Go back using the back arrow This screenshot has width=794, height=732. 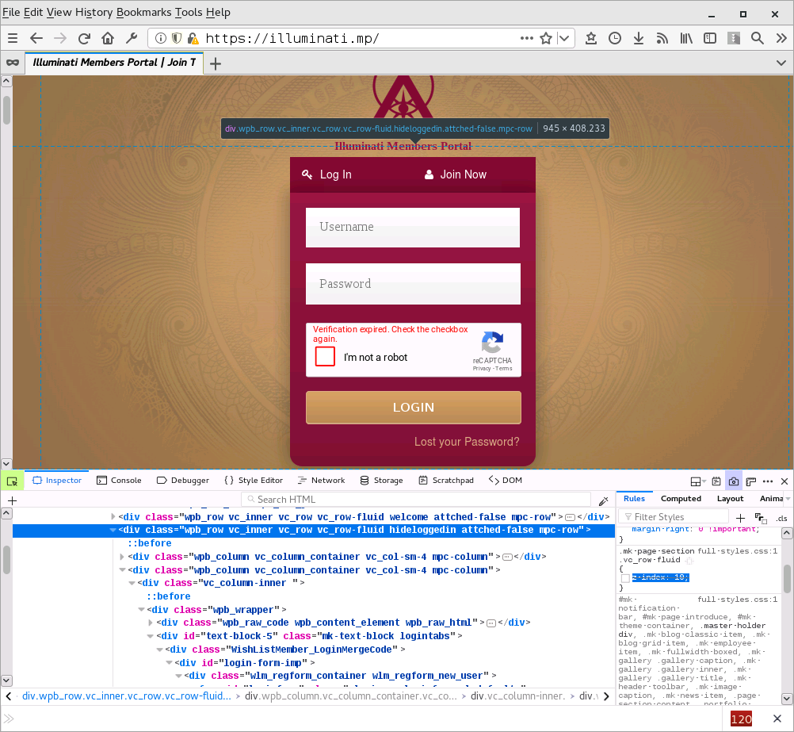click(36, 38)
